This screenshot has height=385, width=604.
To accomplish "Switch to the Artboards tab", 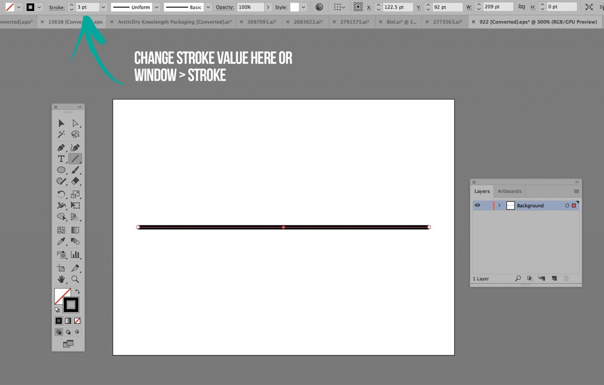I will pyautogui.click(x=509, y=191).
